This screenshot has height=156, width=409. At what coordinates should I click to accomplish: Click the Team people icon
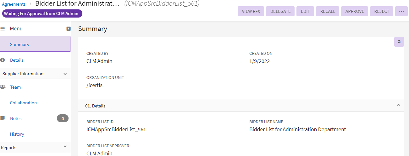click(x=3, y=87)
